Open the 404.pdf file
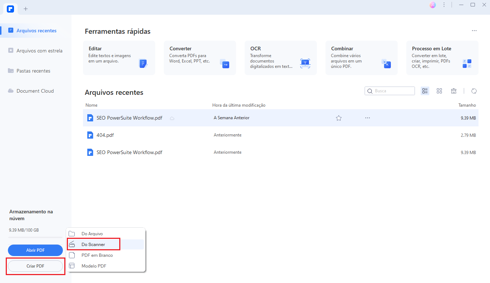490x283 pixels. tap(281, 135)
